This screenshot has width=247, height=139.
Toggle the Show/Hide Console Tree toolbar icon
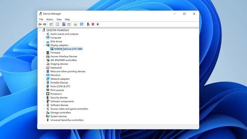click(x=51, y=24)
